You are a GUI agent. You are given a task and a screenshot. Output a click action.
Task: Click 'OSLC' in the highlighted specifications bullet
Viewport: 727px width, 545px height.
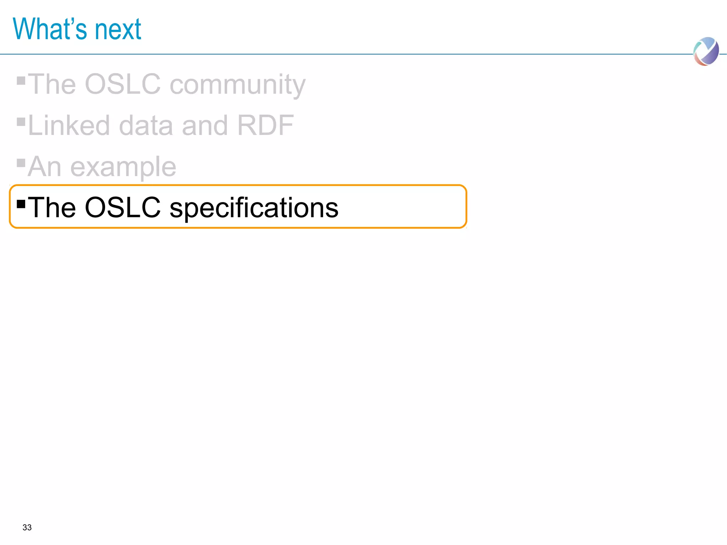click(x=123, y=208)
